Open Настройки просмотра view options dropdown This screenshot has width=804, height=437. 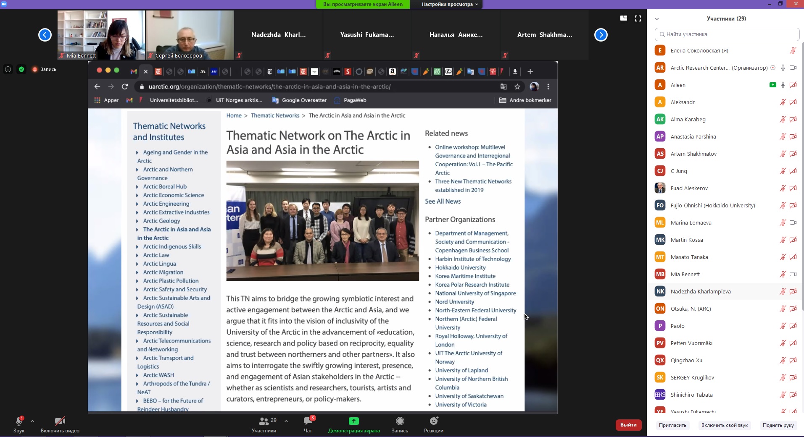click(x=450, y=4)
